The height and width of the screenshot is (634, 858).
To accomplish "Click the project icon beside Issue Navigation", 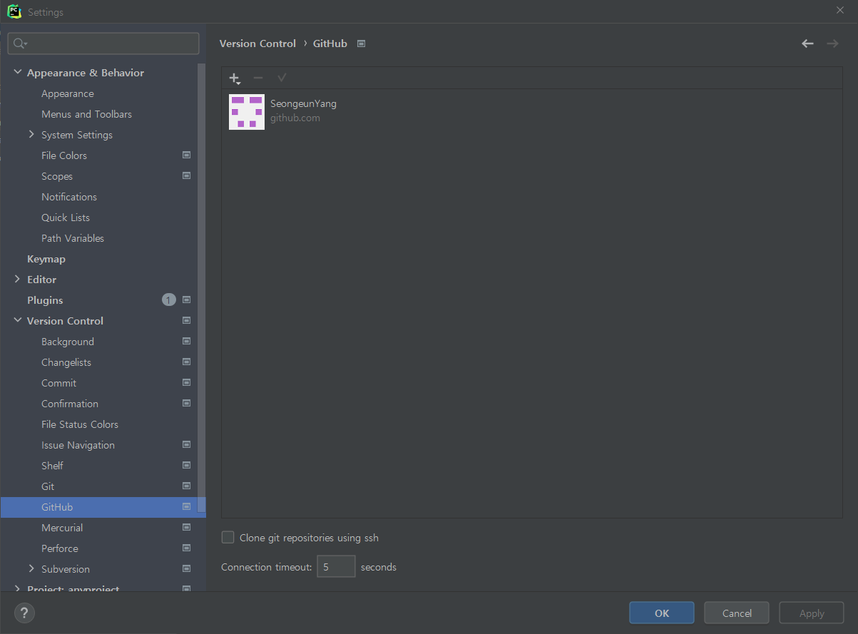I will [x=186, y=444].
